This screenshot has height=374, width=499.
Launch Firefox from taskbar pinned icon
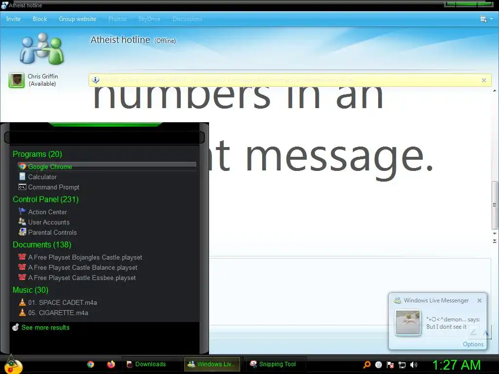pos(111,364)
